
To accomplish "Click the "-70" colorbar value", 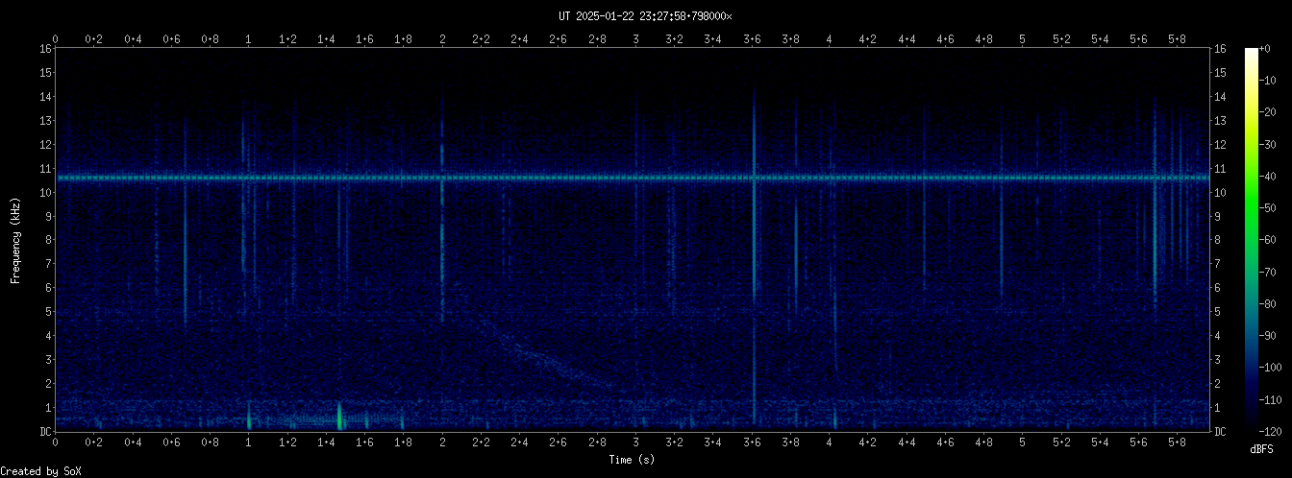I will [x=1268, y=271].
